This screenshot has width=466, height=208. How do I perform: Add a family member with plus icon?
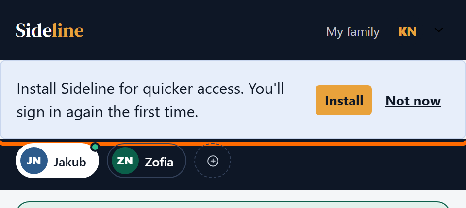click(213, 161)
